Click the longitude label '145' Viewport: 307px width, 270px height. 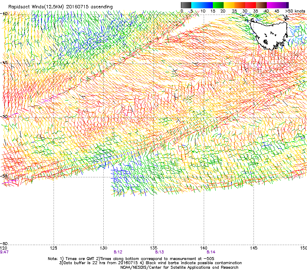254,248
